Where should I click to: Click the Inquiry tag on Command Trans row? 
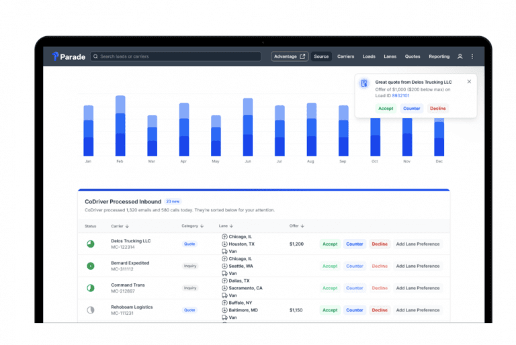pos(190,288)
